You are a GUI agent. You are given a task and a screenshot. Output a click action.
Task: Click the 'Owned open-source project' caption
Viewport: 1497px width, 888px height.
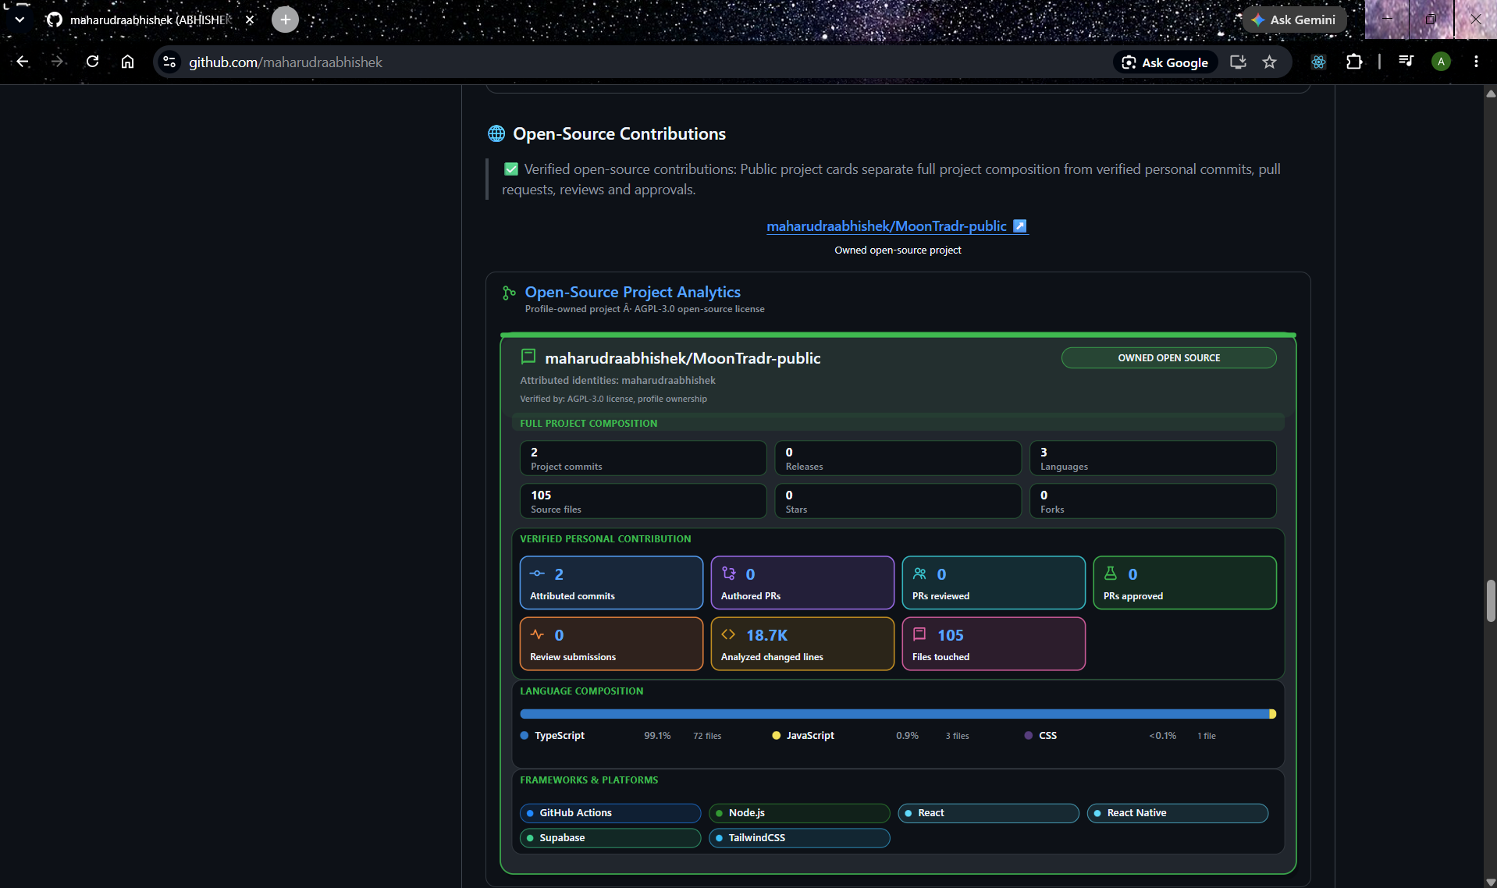898,250
